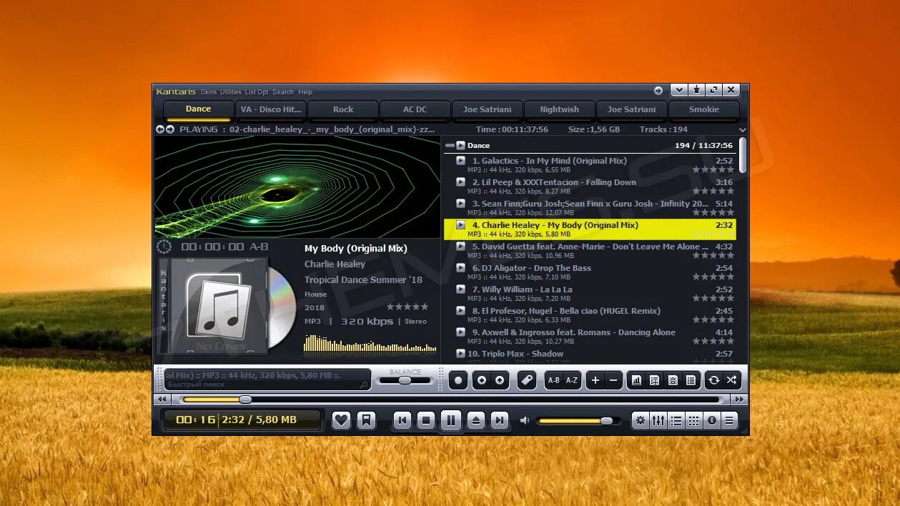This screenshot has width=900, height=506.
Task: Click the clock icon beside the timer
Action: (164, 247)
